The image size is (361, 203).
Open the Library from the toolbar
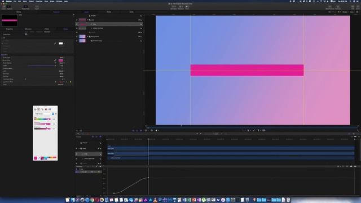coord(4,7)
